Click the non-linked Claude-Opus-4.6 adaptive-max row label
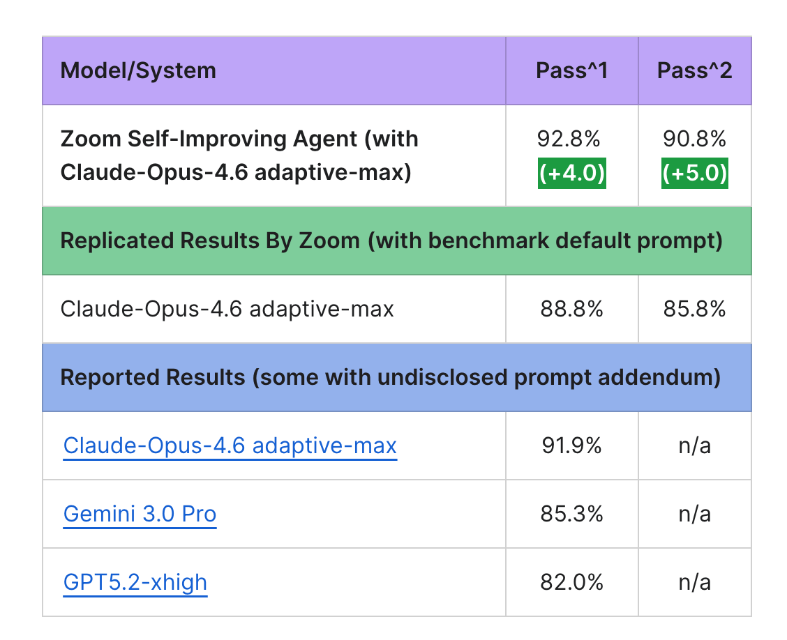 coord(227,308)
